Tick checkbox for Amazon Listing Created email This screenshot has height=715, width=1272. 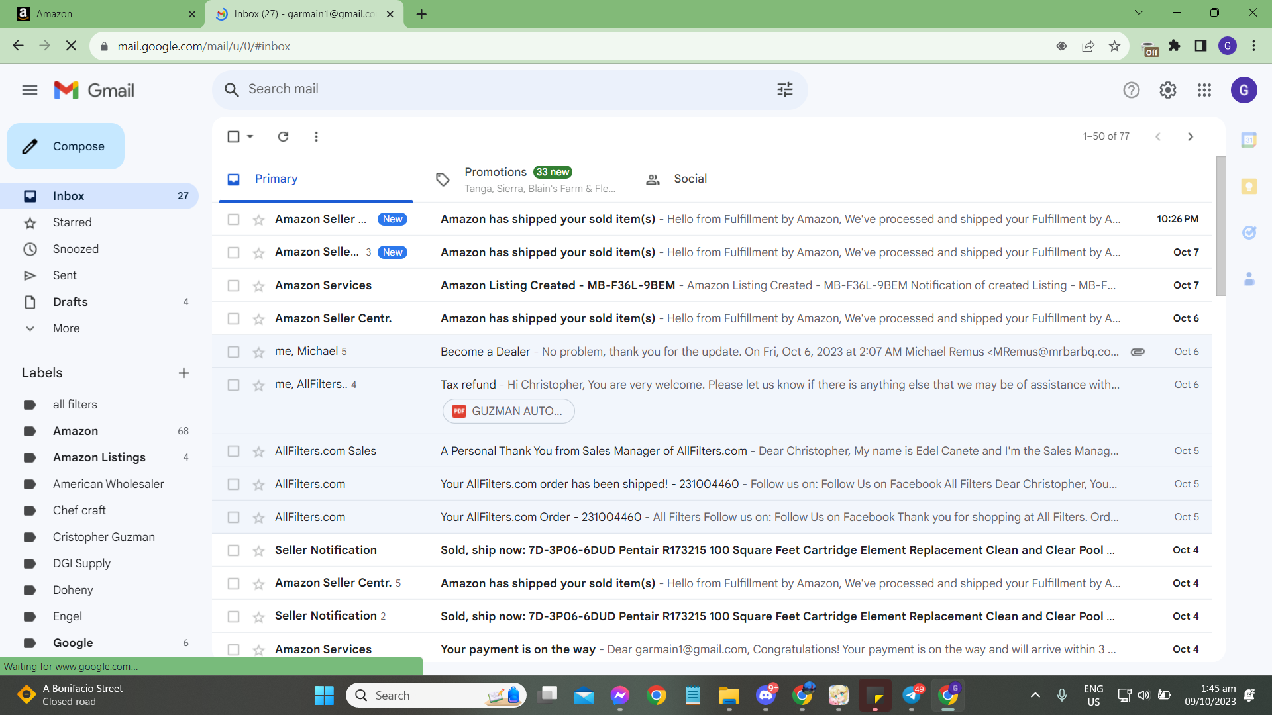(233, 285)
